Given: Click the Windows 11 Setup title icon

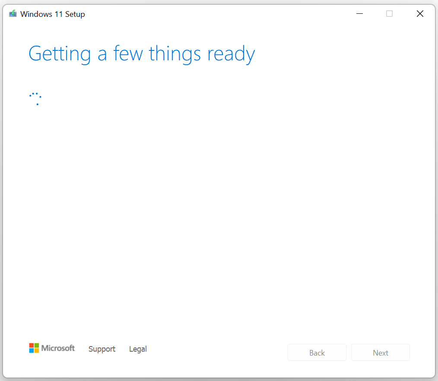Looking at the screenshot, I should [13, 13].
